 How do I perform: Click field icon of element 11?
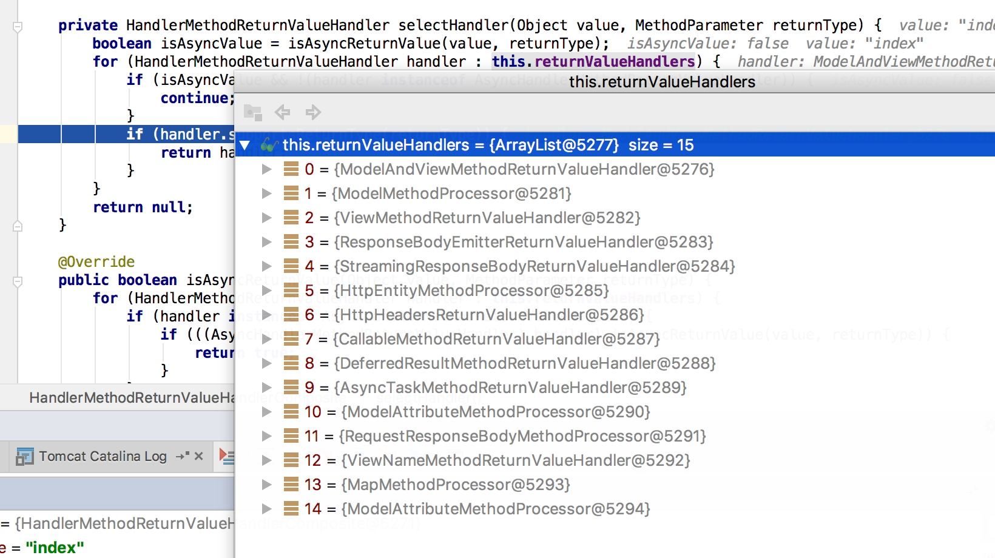(x=291, y=436)
